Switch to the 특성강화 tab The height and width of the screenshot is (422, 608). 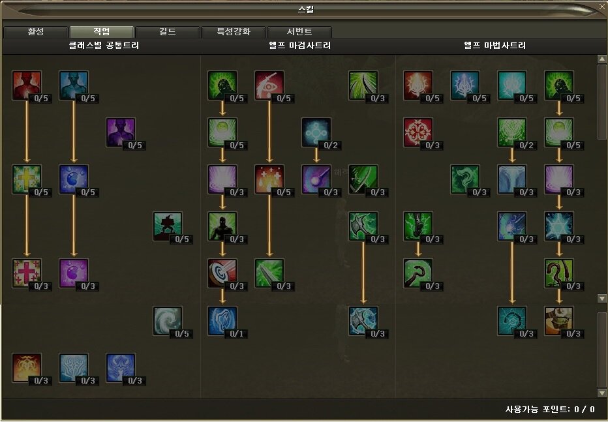[x=234, y=32]
